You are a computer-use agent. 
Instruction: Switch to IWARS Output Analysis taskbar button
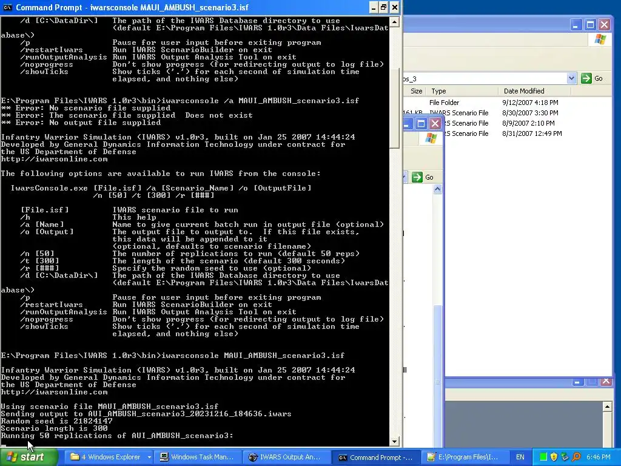click(x=286, y=457)
